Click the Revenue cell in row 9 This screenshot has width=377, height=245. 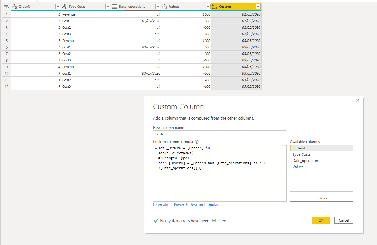(x=86, y=67)
